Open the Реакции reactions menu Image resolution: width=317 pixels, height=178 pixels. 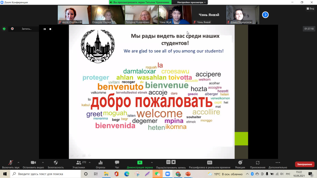(240, 163)
